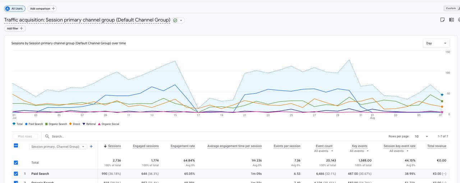Click the green report status checkmark icon
Image resolution: width=460 pixels, height=183 pixels.
[x=175, y=20]
